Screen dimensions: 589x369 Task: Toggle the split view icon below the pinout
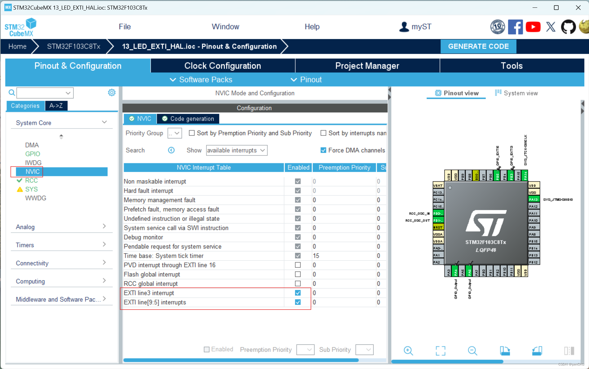tap(569, 351)
